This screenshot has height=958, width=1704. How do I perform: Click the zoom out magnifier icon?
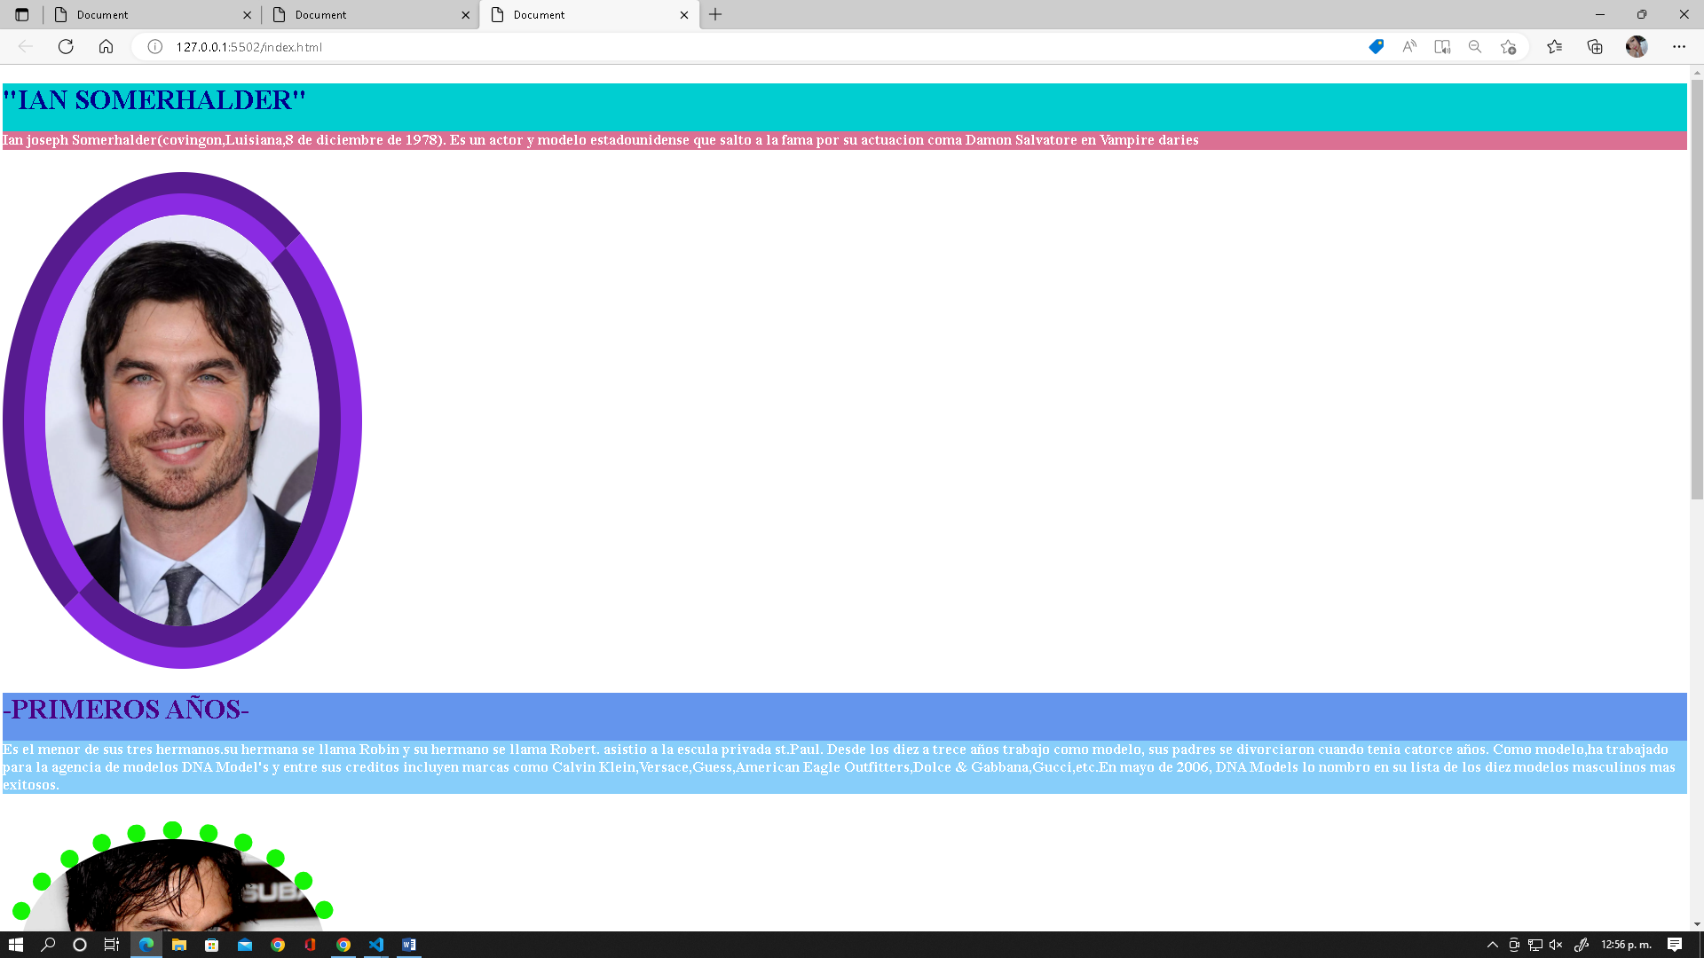1475,47
